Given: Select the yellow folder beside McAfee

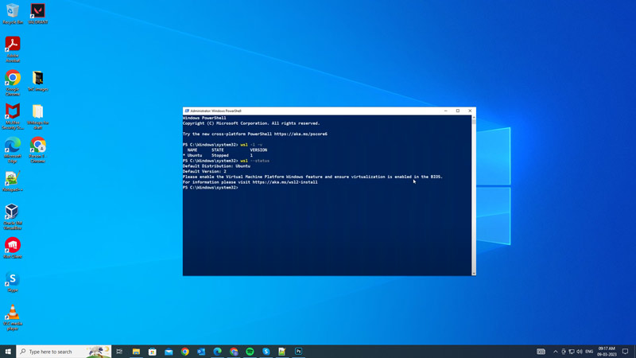Looking at the screenshot, I should (x=37, y=116).
